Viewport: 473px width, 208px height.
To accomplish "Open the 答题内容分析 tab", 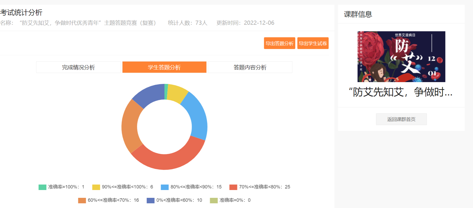I will [x=250, y=67].
